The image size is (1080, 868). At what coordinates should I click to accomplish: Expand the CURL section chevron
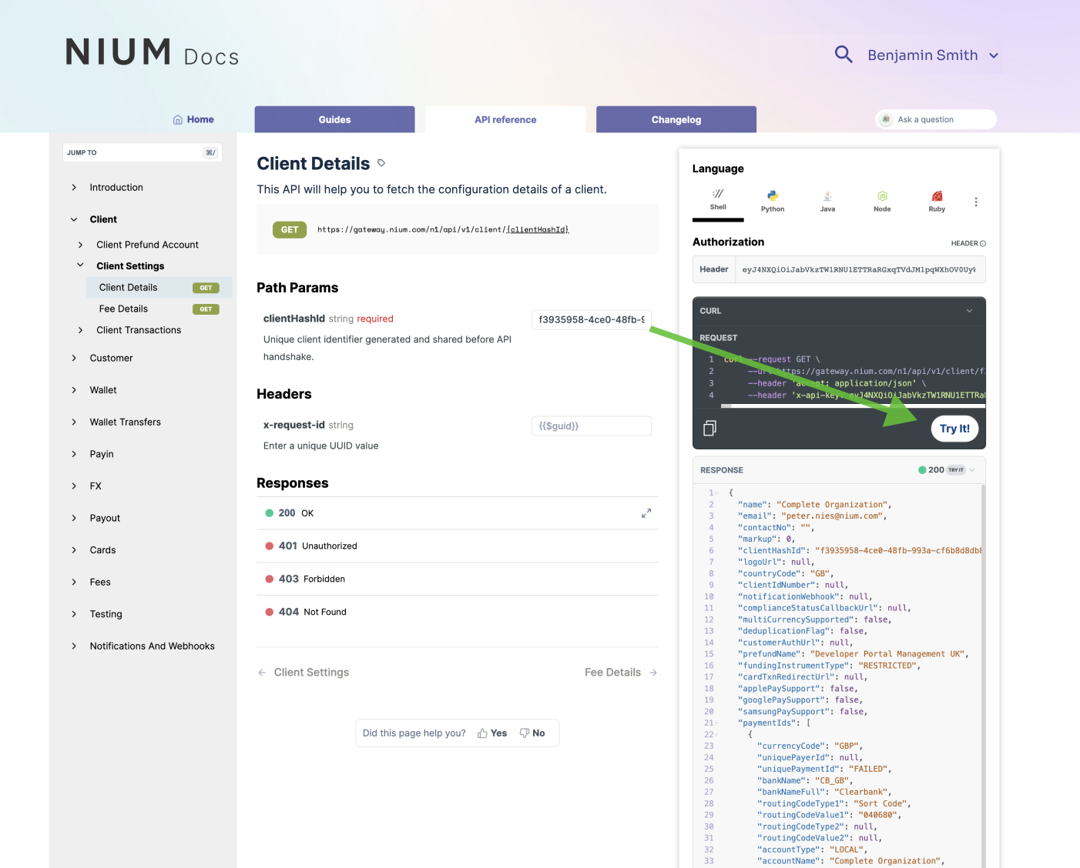(x=969, y=311)
